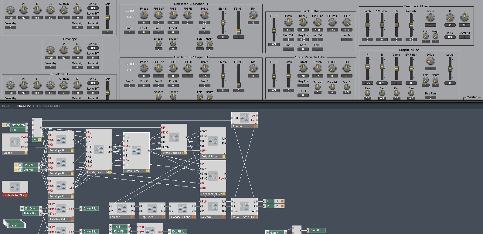Select the Gain A ic send module
The width and height of the screenshot is (483, 234).
click(x=316, y=230)
